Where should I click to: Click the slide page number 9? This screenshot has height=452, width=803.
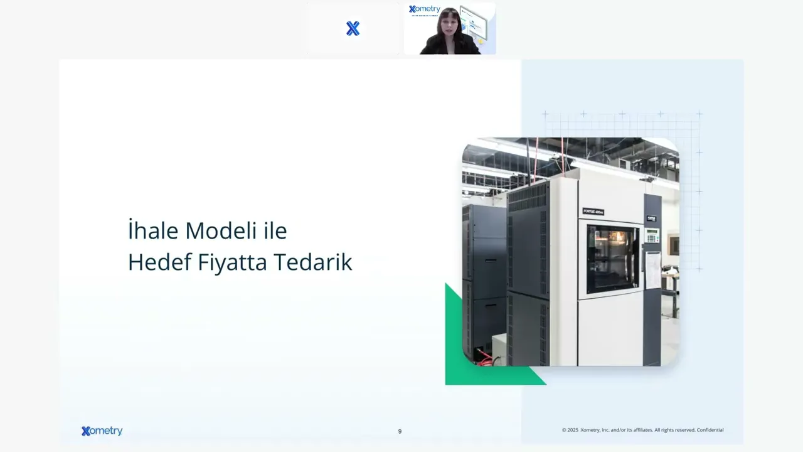coord(400,431)
